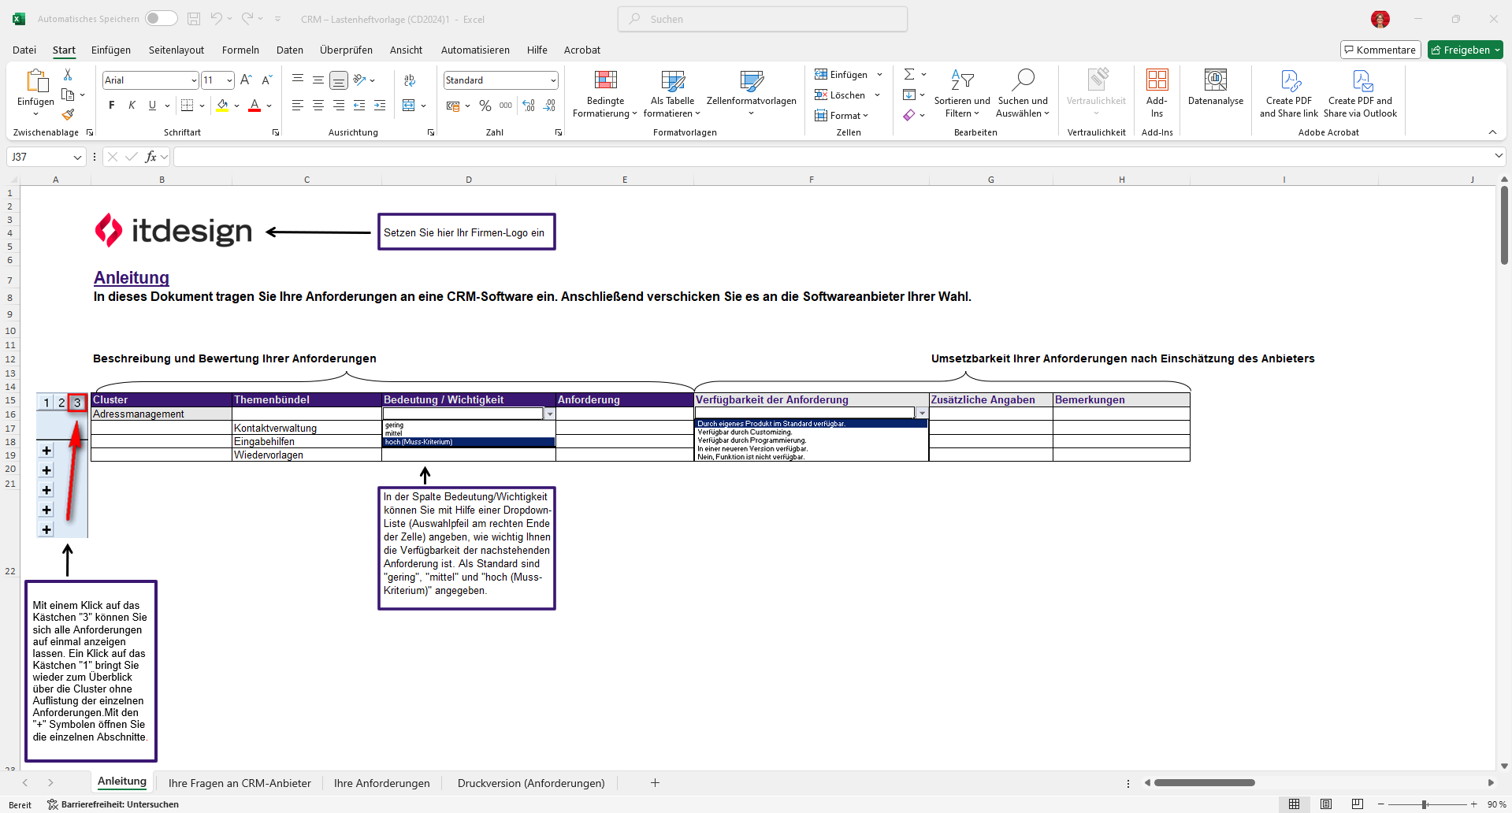The height and width of the screenshot is (813, 1512).
Task: Align text to center
Action: 318,106
